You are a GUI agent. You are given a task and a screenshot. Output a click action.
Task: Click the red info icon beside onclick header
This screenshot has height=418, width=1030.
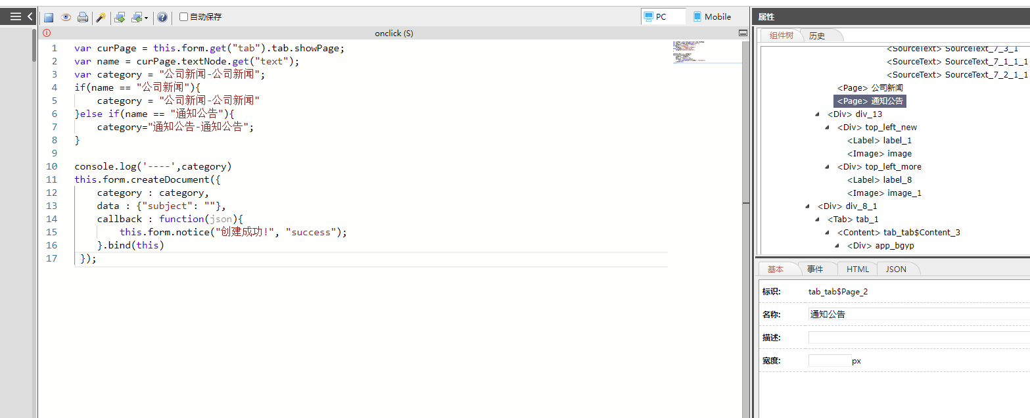click(47, 33)
